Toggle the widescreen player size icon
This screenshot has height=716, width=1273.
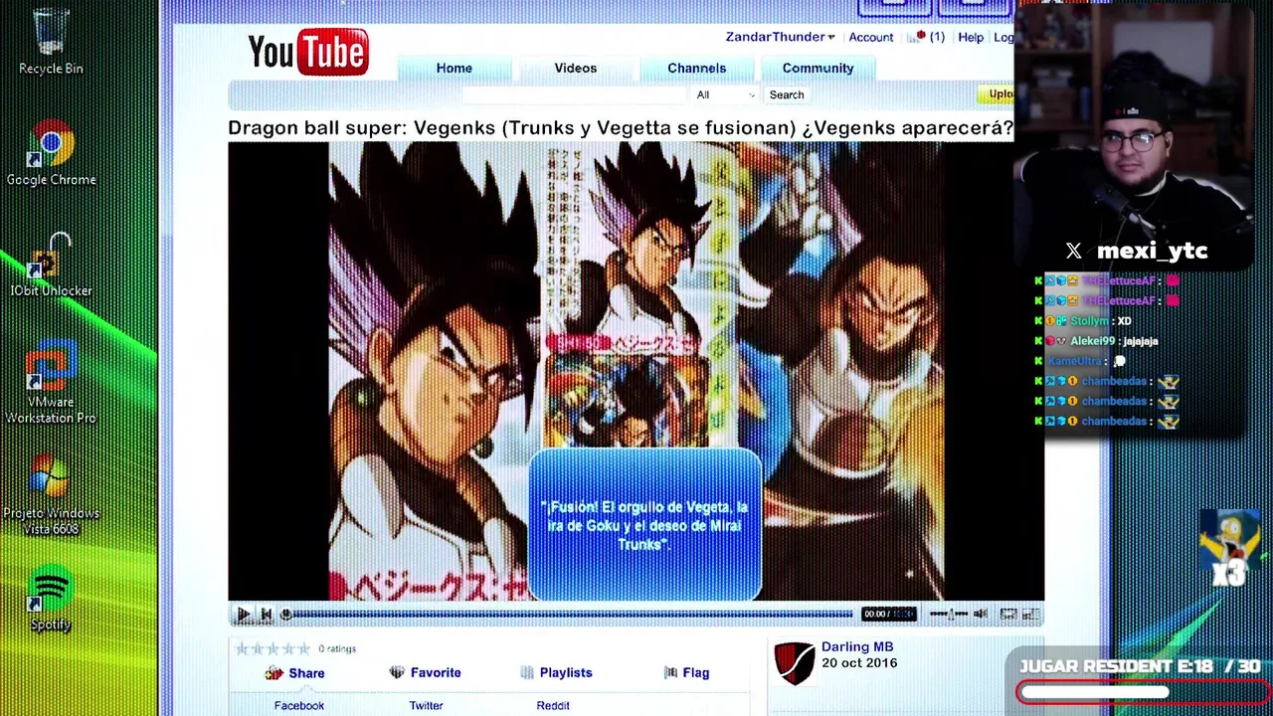coord(1007,615)
